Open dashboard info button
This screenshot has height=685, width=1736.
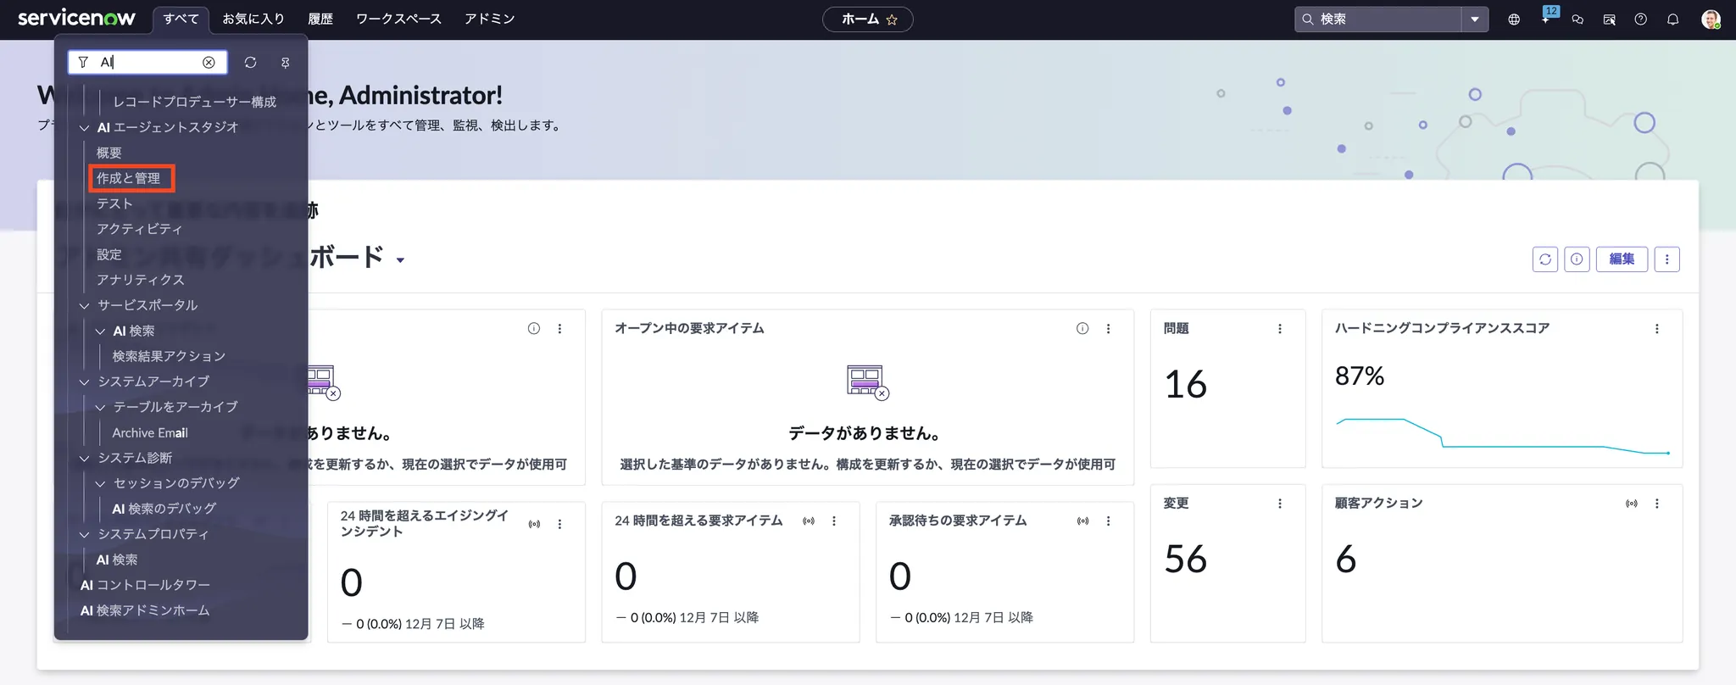pyautogui.click(x=1577, y=259)
